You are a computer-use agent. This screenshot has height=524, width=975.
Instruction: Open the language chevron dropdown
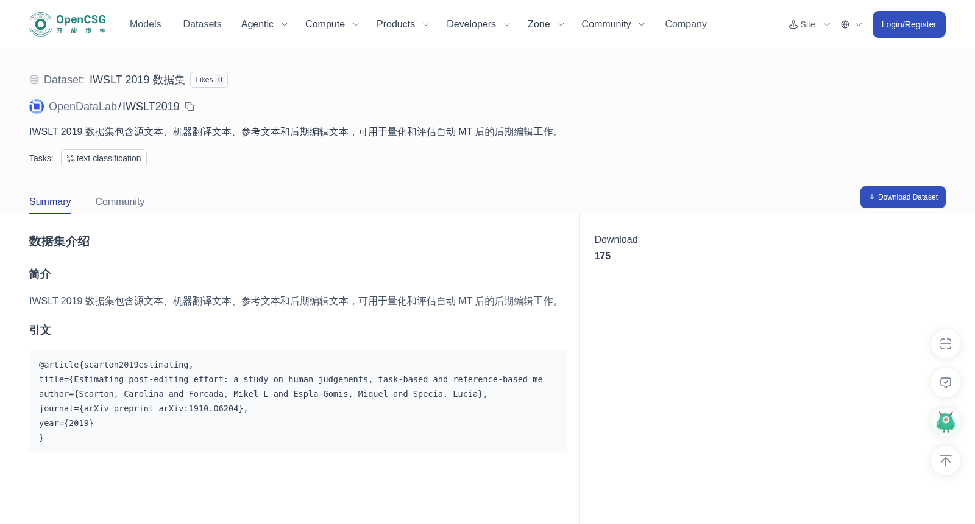pyautogui.click(x=859, y=24)
